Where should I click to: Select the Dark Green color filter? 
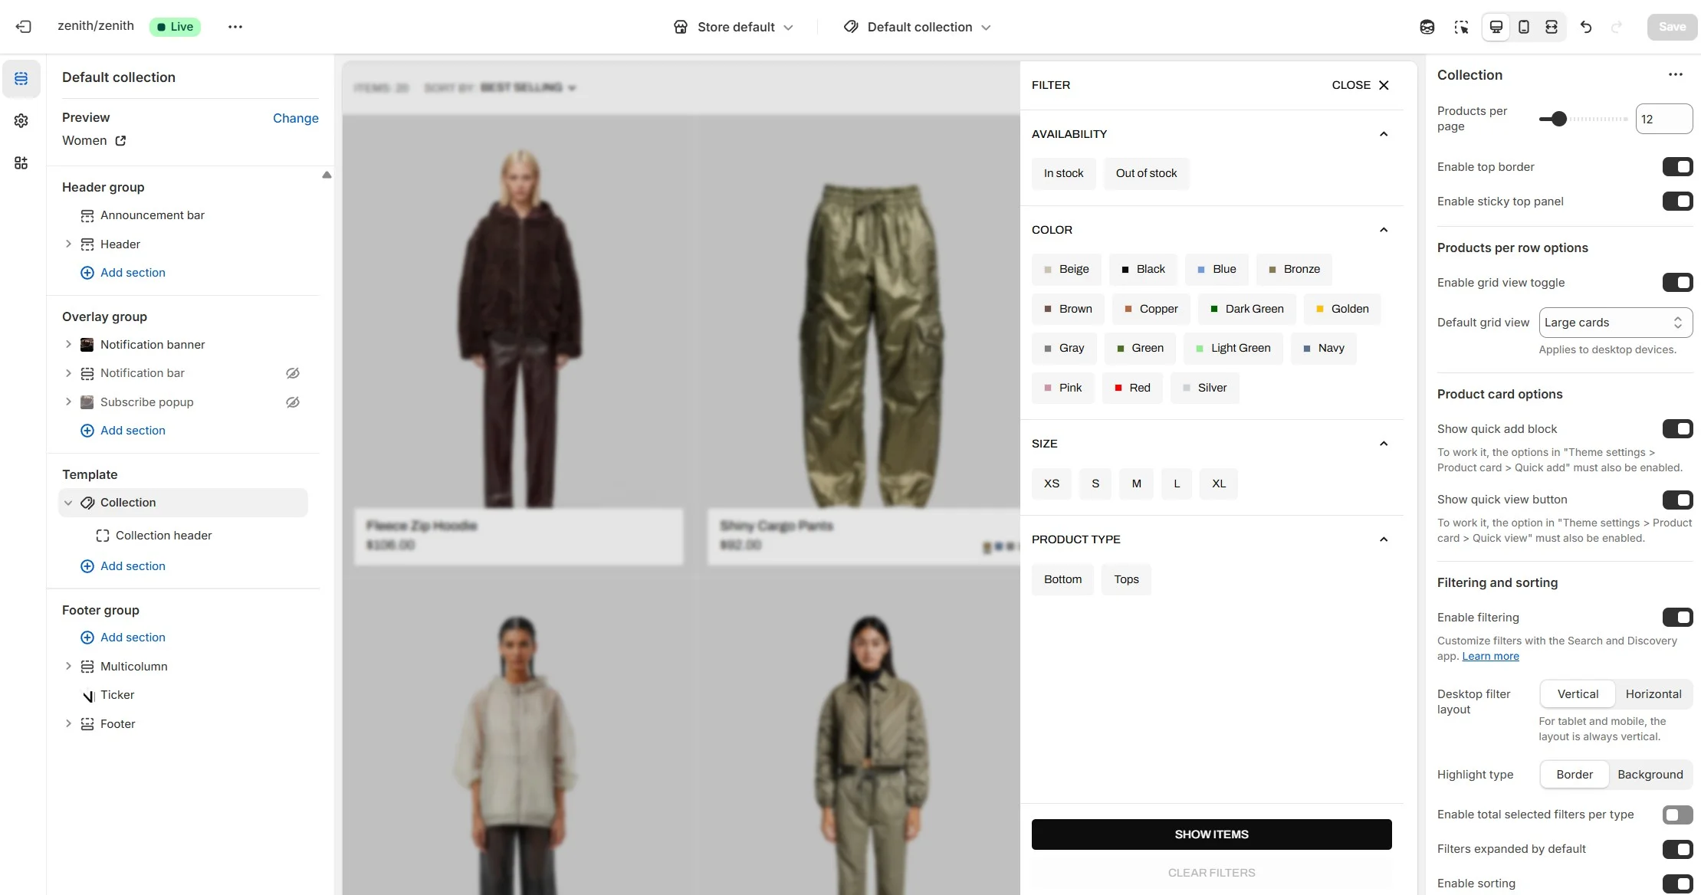[x=1246, y=309]
